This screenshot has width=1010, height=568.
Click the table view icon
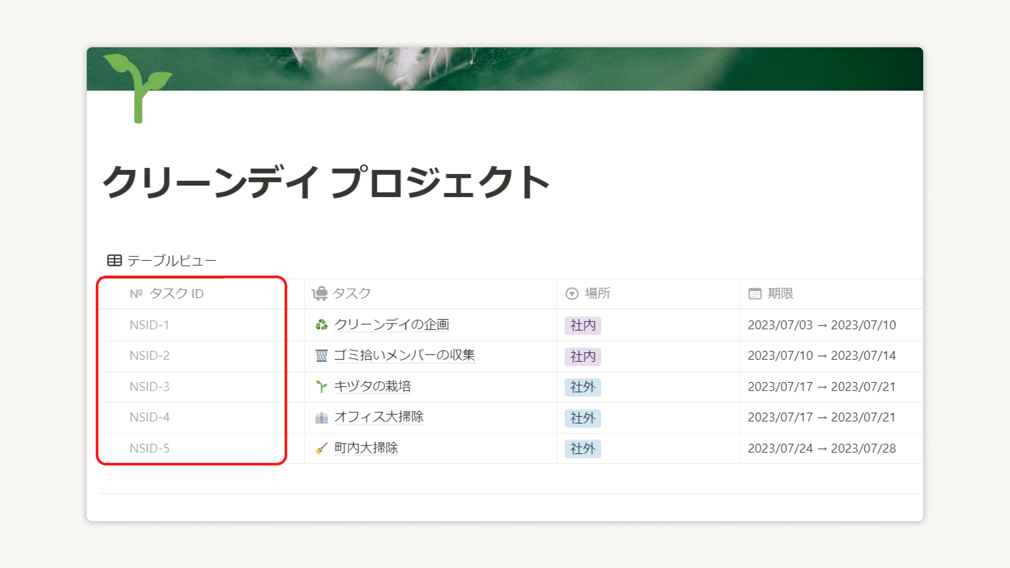[x=114, y=261]
